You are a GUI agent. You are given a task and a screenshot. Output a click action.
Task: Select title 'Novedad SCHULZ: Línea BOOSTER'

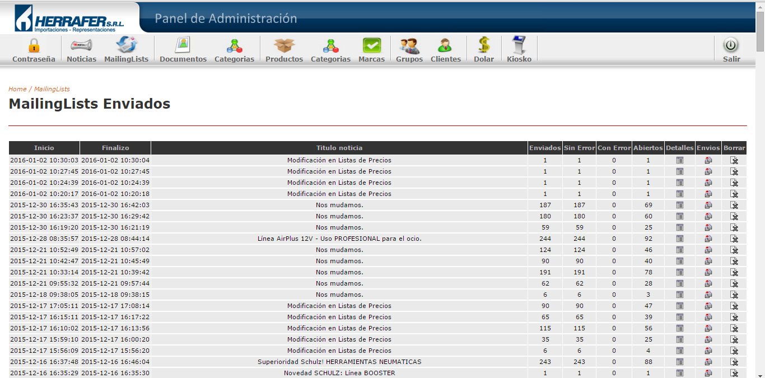tap(339, 373)
